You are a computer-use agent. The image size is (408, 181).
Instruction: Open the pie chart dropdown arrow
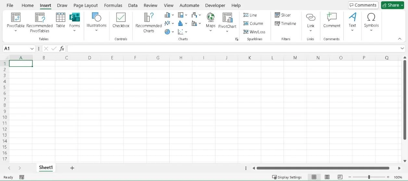(173, 32)
